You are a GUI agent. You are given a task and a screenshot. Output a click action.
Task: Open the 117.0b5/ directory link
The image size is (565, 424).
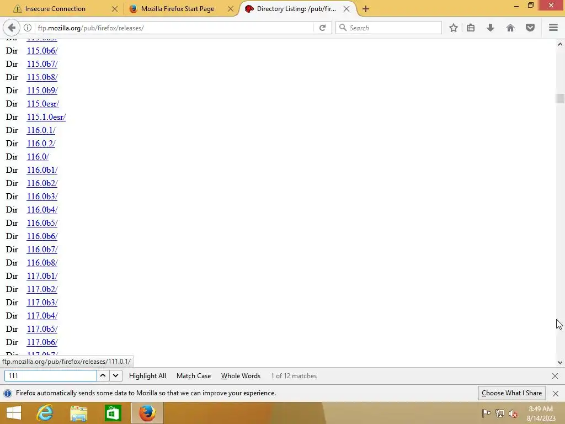tap(42, 329)
